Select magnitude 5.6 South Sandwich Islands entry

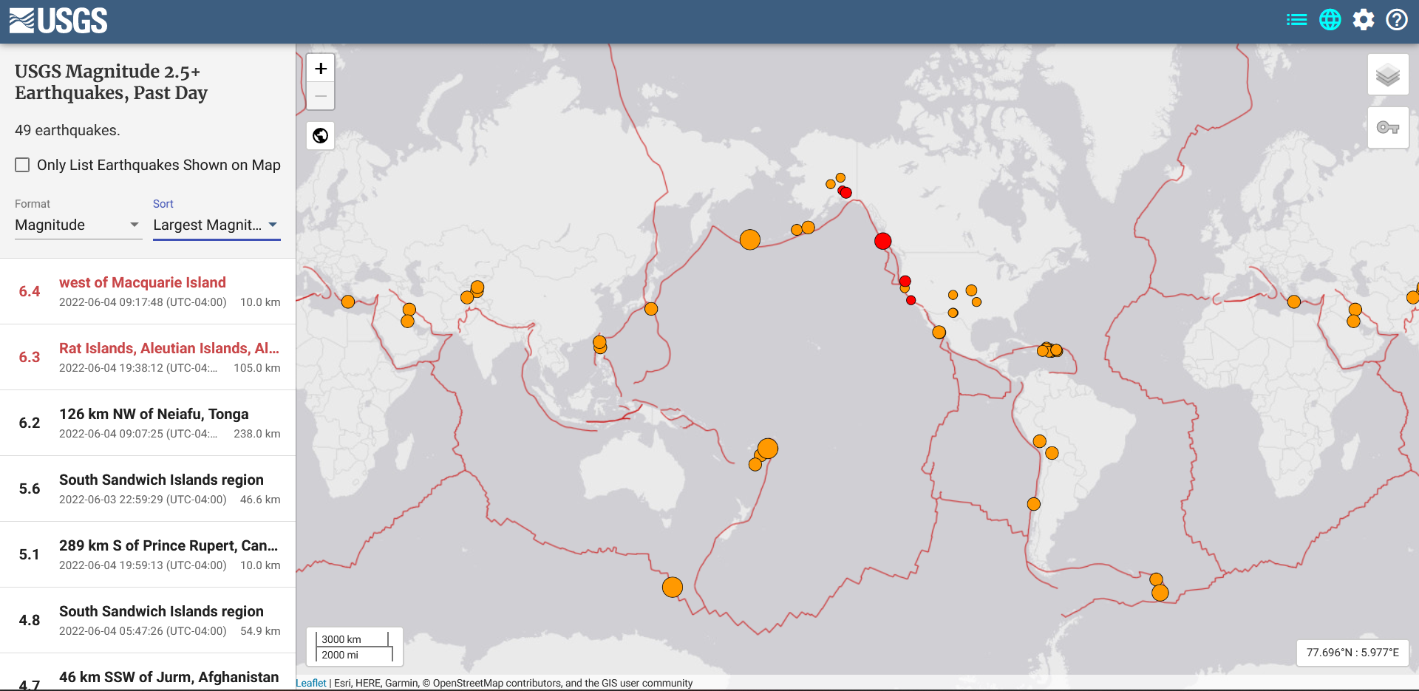tap(148, 489)
